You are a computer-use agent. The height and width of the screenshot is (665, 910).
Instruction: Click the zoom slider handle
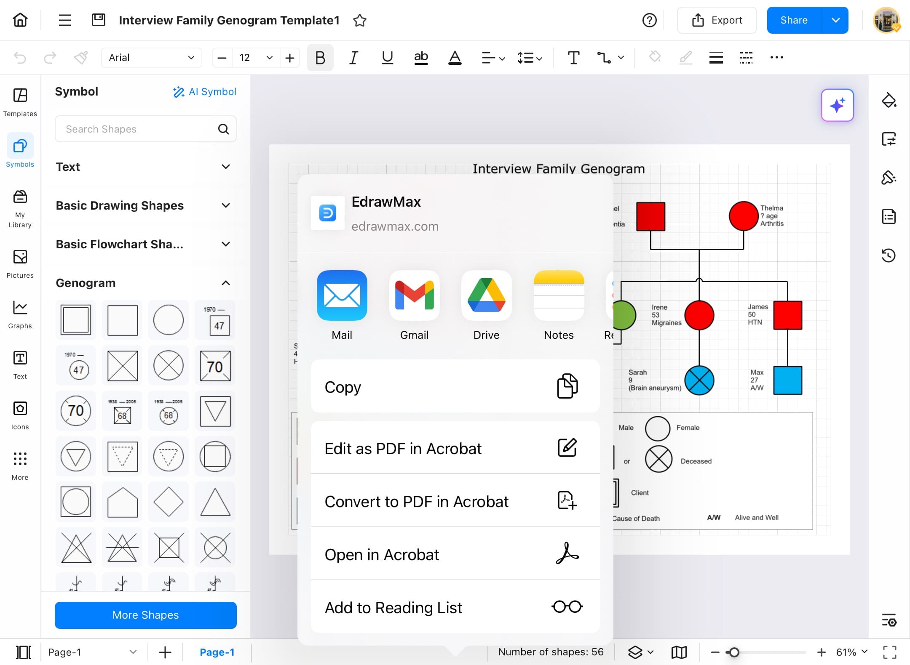click(x=734, y=652)
